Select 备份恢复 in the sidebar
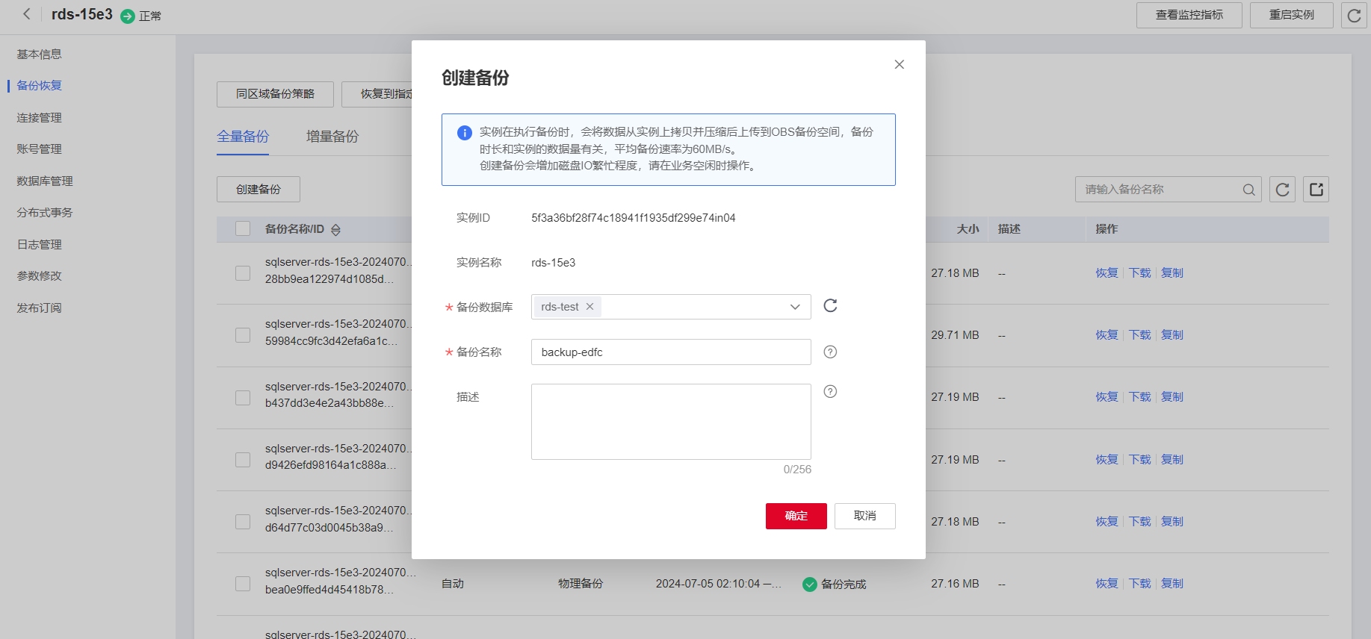 coord(39,86)
